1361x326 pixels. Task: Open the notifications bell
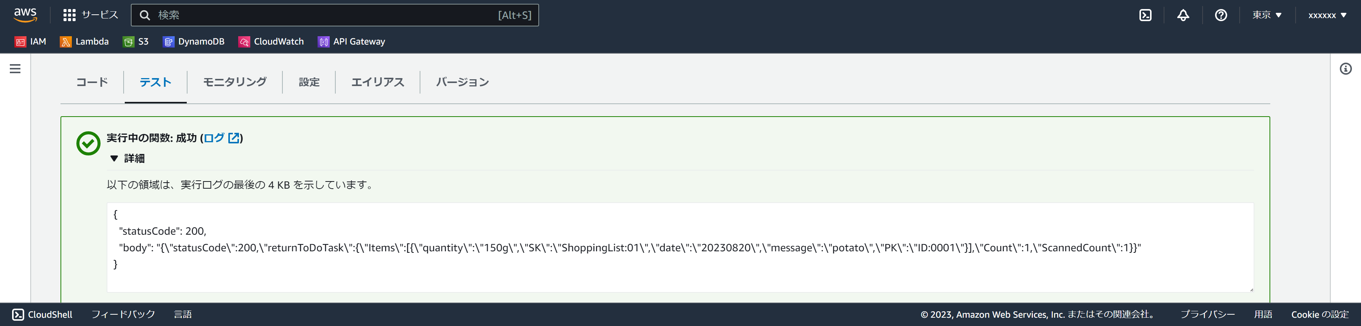pyautogui.click(x=1183, y=15)
